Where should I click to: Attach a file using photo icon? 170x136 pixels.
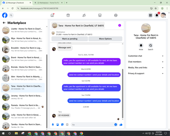coord(58,125)
